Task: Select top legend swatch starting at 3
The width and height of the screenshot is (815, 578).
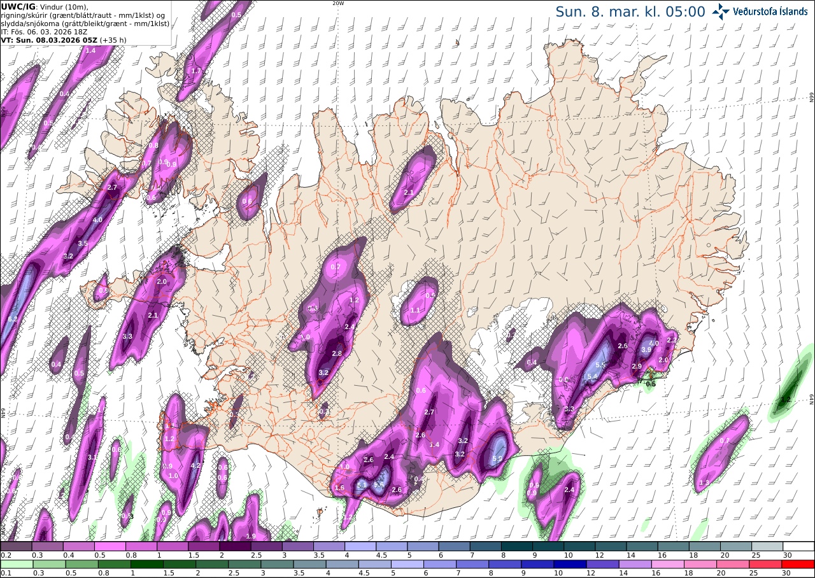Action: 297,546
